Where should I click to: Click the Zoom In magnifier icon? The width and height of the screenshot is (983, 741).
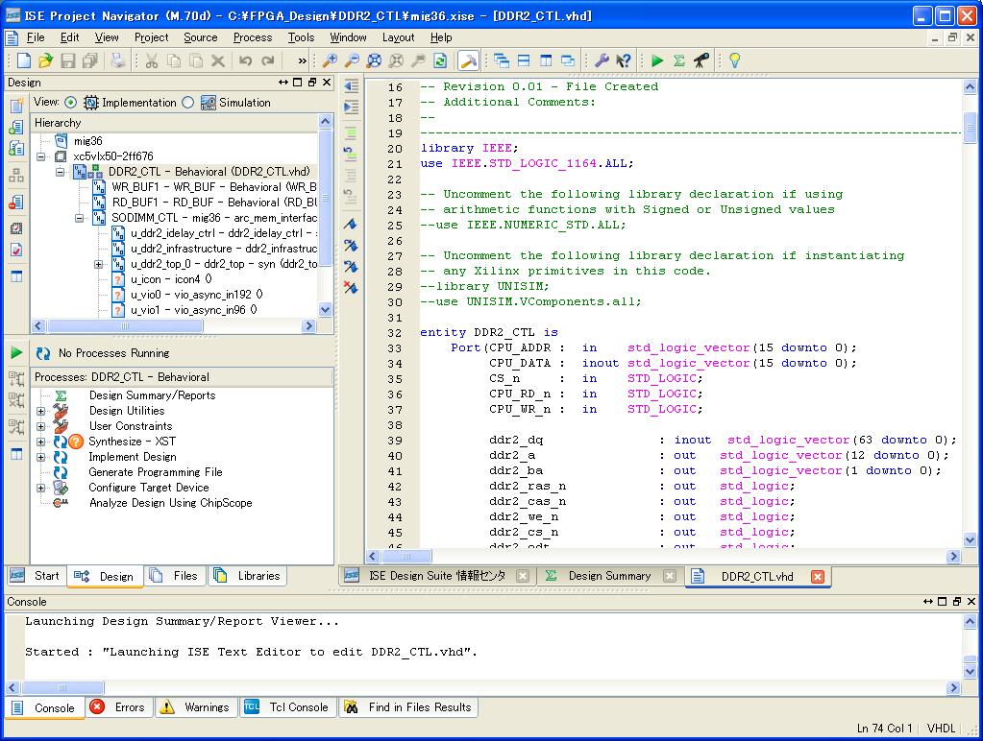pyautogui.click(x=330, y=60)
